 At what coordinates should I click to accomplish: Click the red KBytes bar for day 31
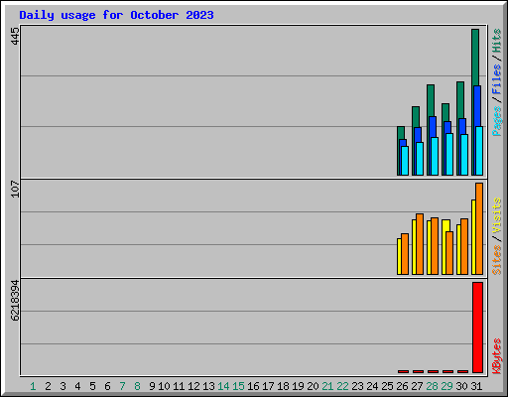(477, 328)
